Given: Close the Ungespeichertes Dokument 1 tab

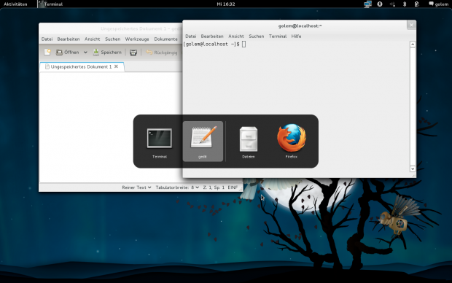Looking at the screenshot, I should [116, 66].
